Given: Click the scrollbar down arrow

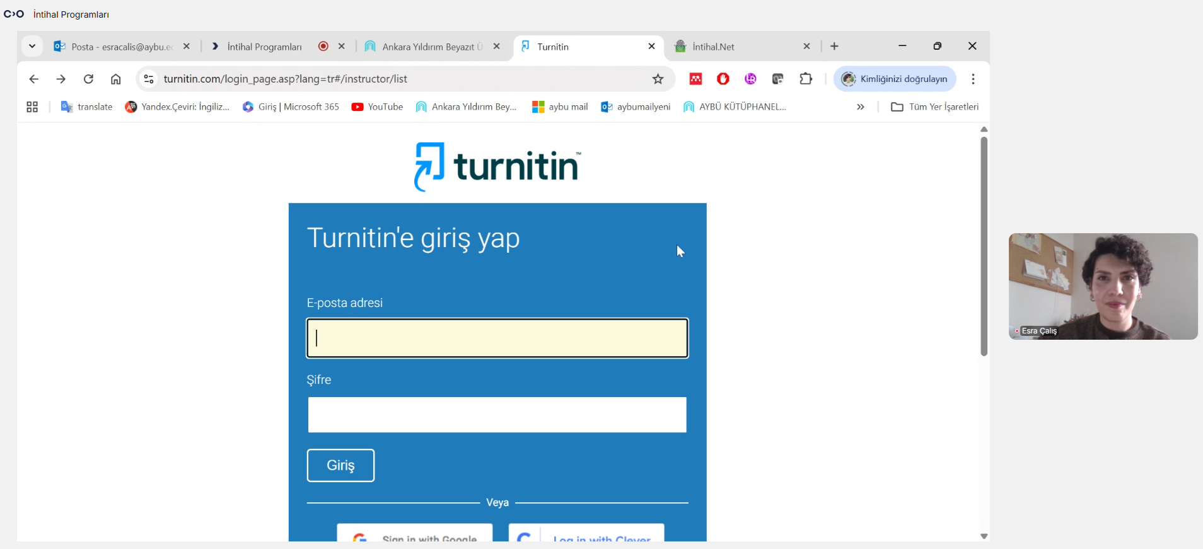Looking at the screenshot, I should [x=984, y=536].
